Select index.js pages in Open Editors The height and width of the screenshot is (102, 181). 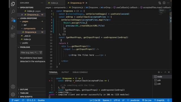pos(31,11)
